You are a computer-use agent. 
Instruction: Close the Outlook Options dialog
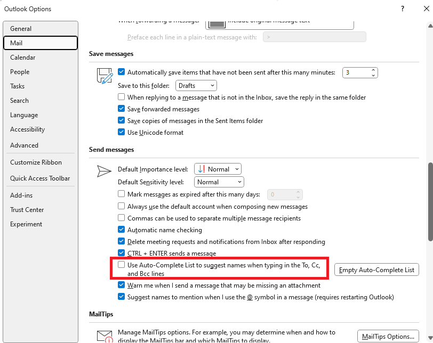pyautogui.click(x=427, y=9)
